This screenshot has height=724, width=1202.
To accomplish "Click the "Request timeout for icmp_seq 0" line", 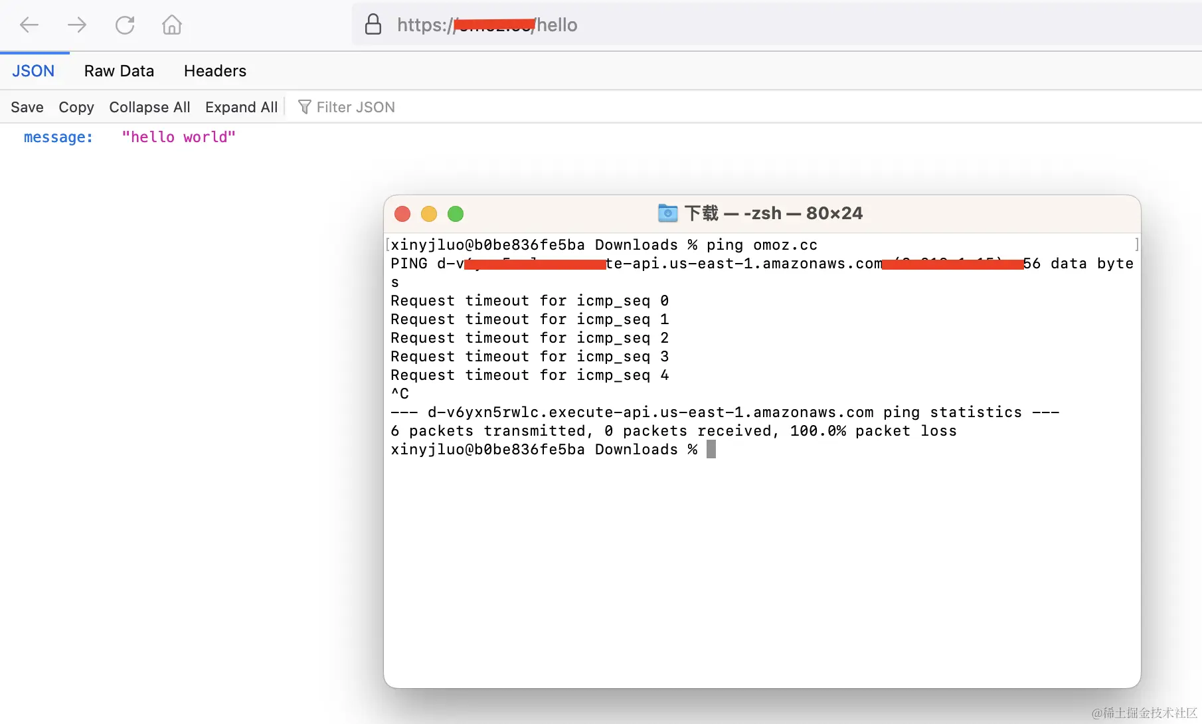I will [x=529, y=301].
